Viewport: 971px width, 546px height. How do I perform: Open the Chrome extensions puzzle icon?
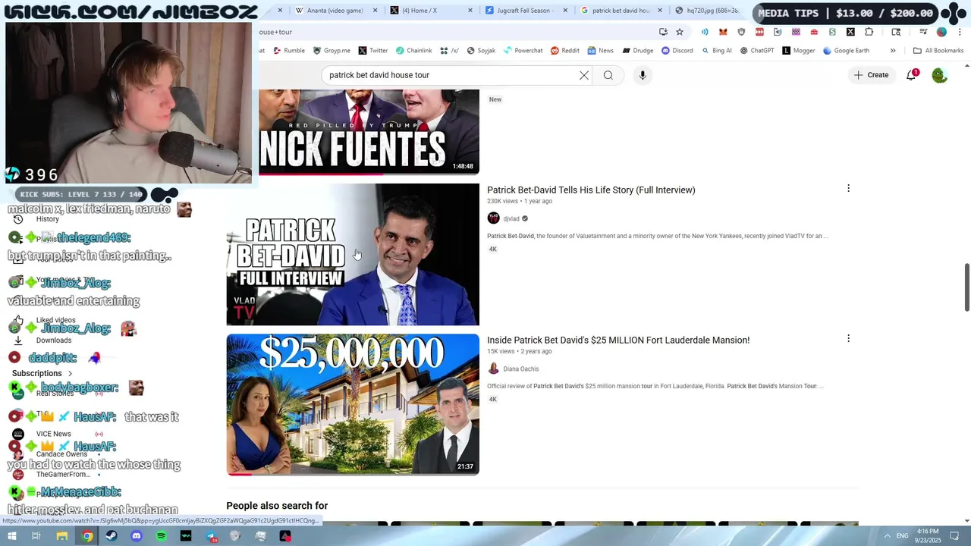[869, 32]
